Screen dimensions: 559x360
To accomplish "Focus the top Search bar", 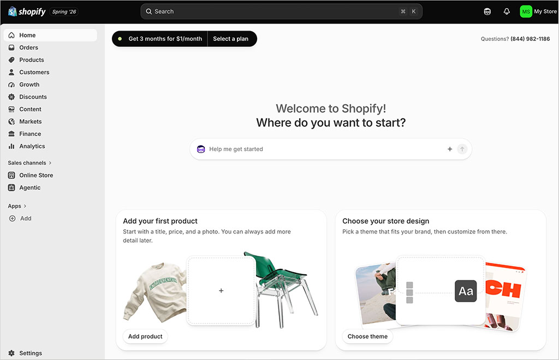I will click(281, 11).
